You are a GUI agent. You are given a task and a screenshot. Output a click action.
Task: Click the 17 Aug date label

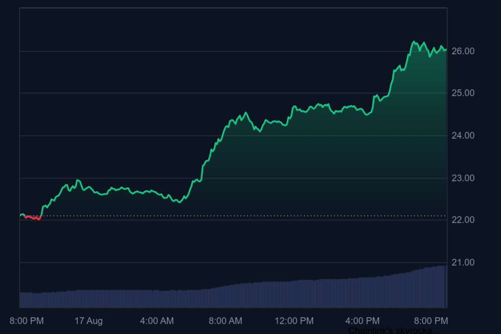89,321
